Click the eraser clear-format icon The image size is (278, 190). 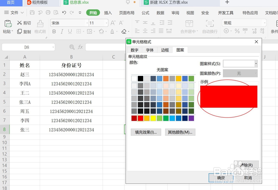[124, 31]
